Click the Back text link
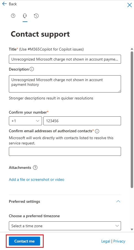This screenshot has height=250, width=134. pyautogui.click(x=13, y=4)
